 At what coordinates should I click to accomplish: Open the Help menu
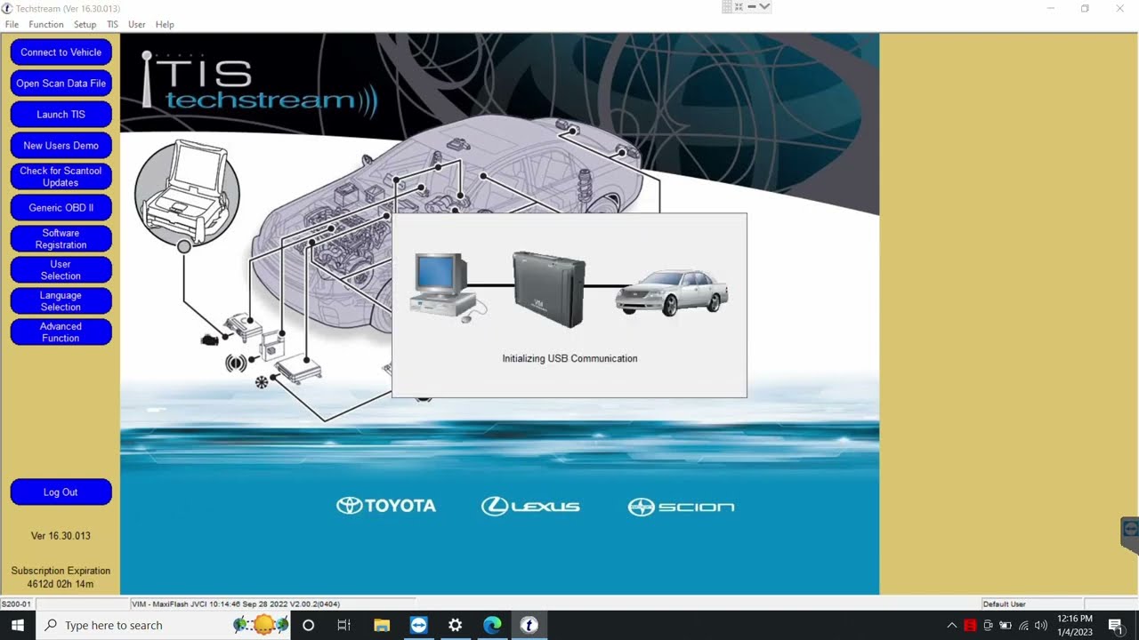click(165, 25)
